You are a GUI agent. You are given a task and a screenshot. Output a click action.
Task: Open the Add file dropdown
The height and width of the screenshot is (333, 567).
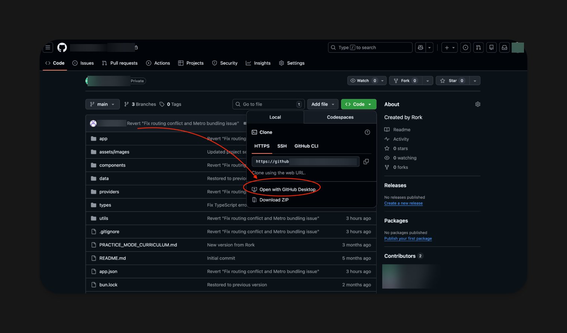(x=323, y=104)
